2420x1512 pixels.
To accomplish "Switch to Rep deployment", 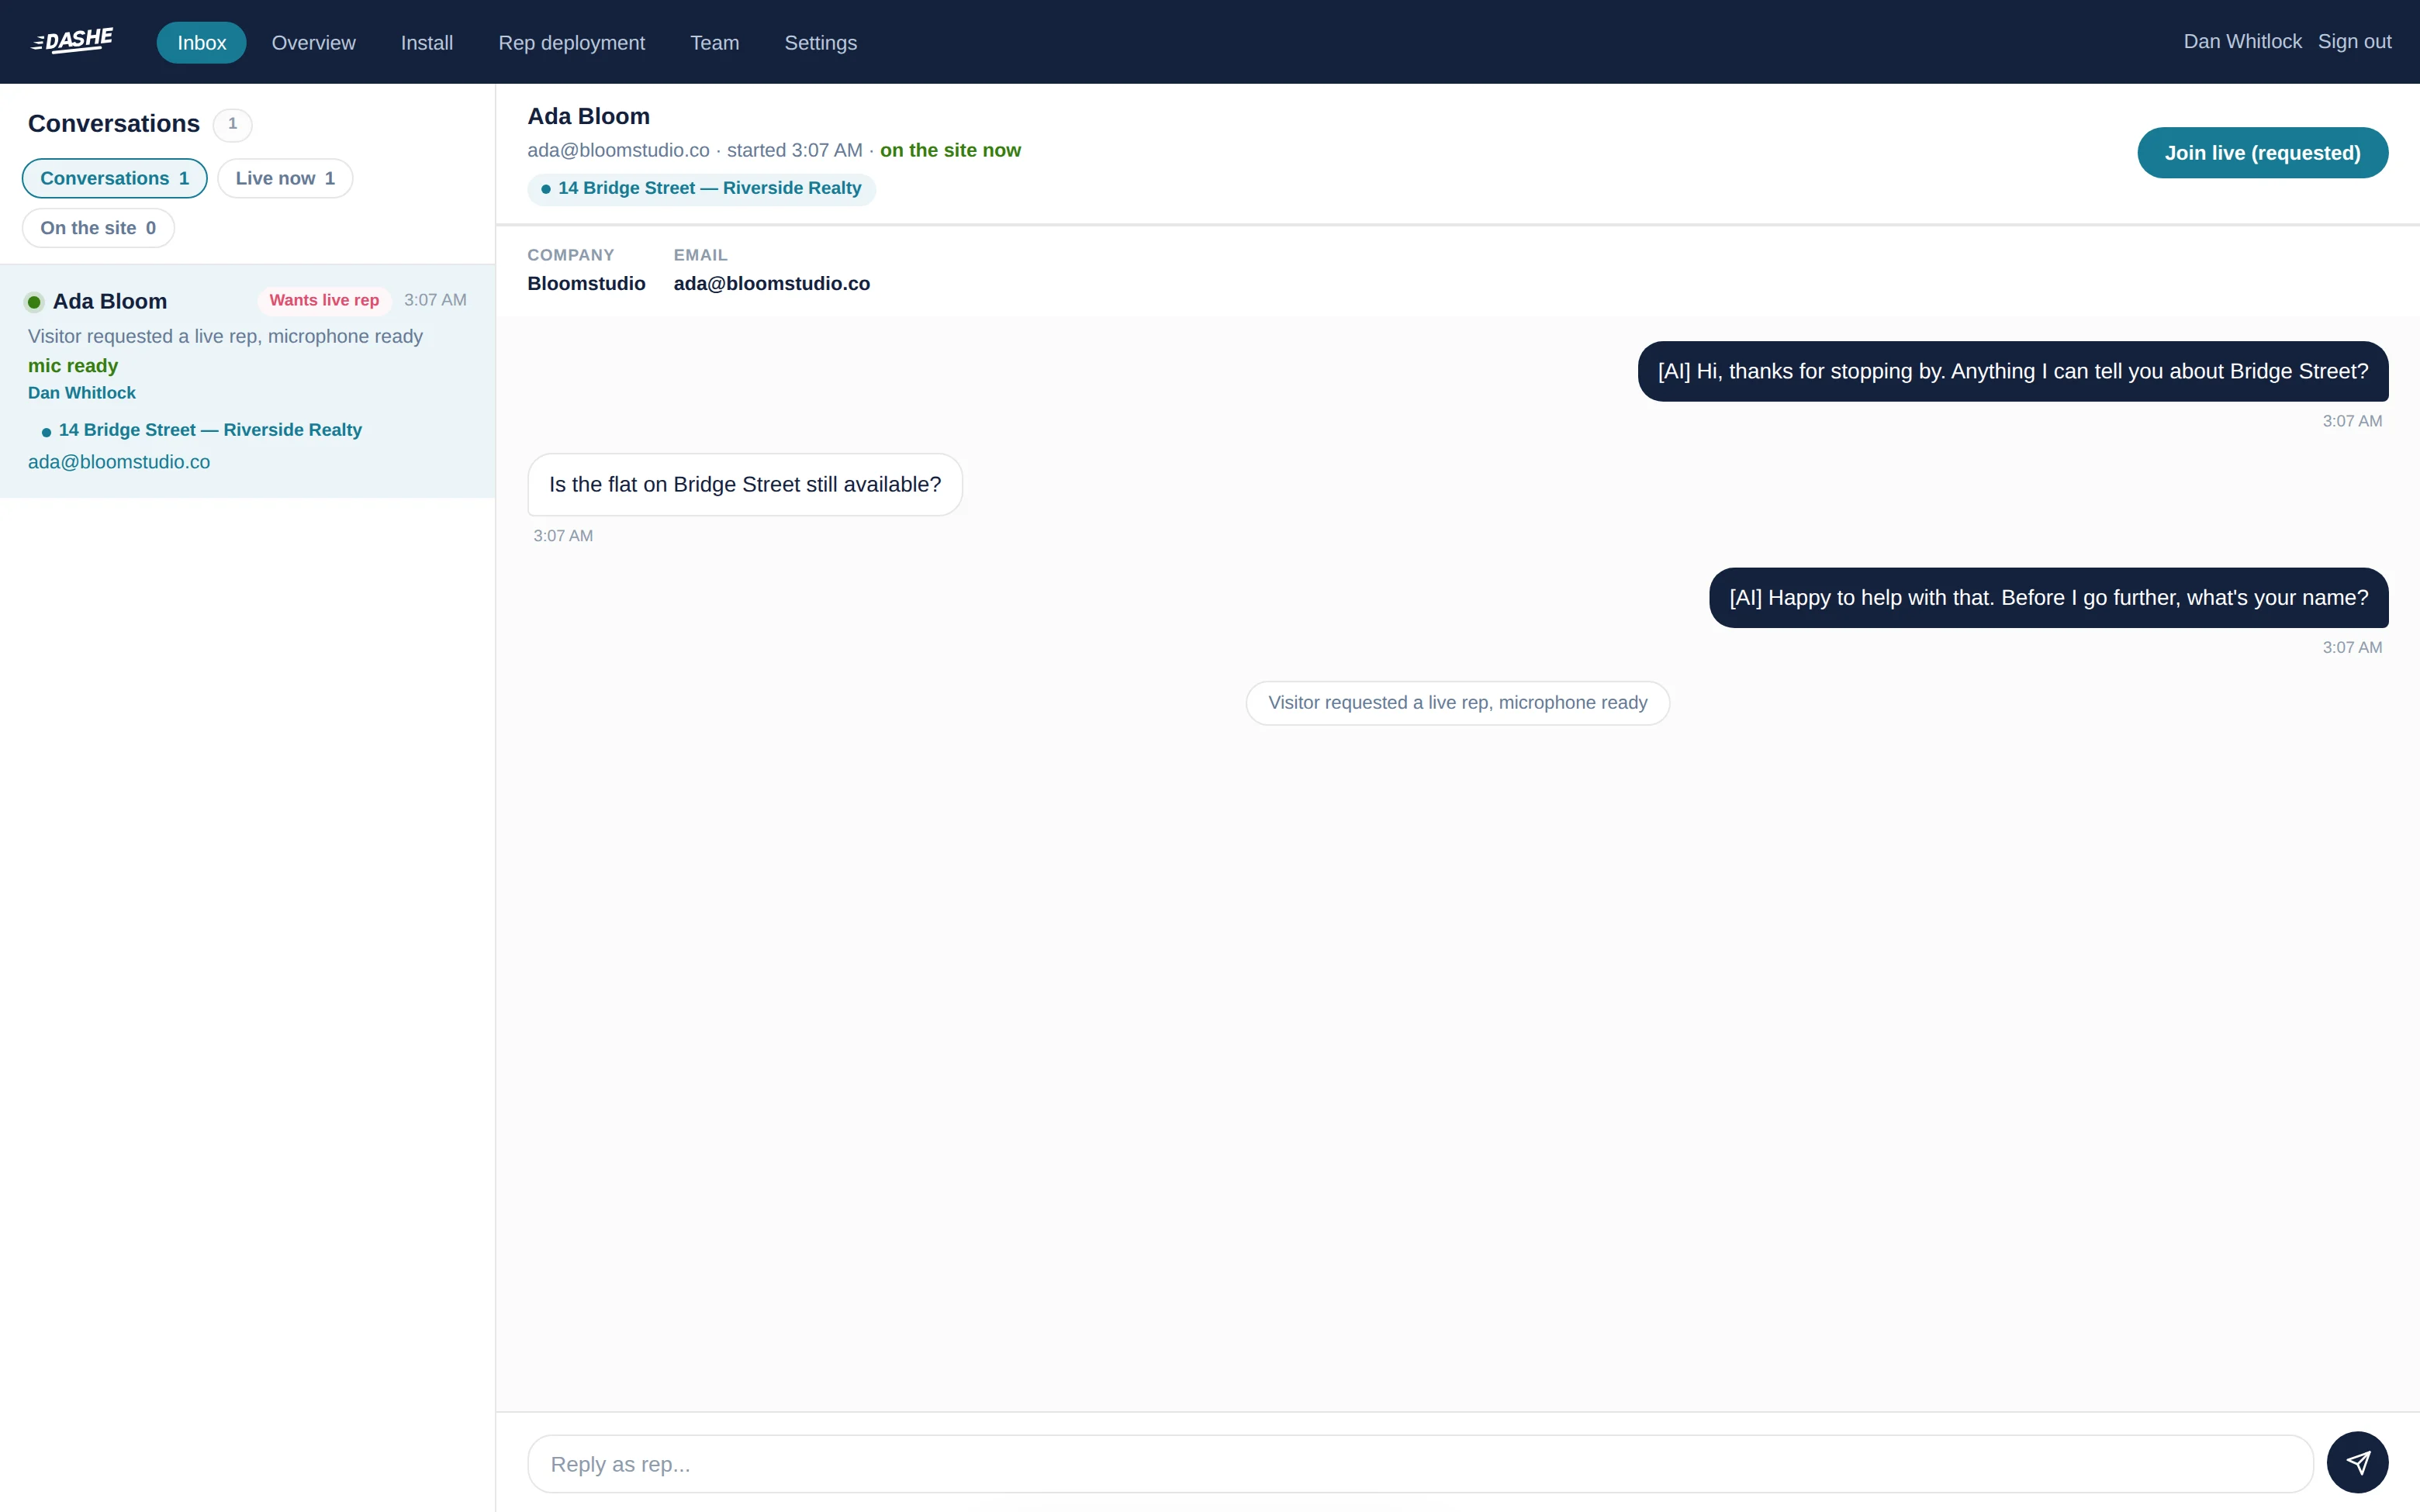I will [x=571, y=42].
